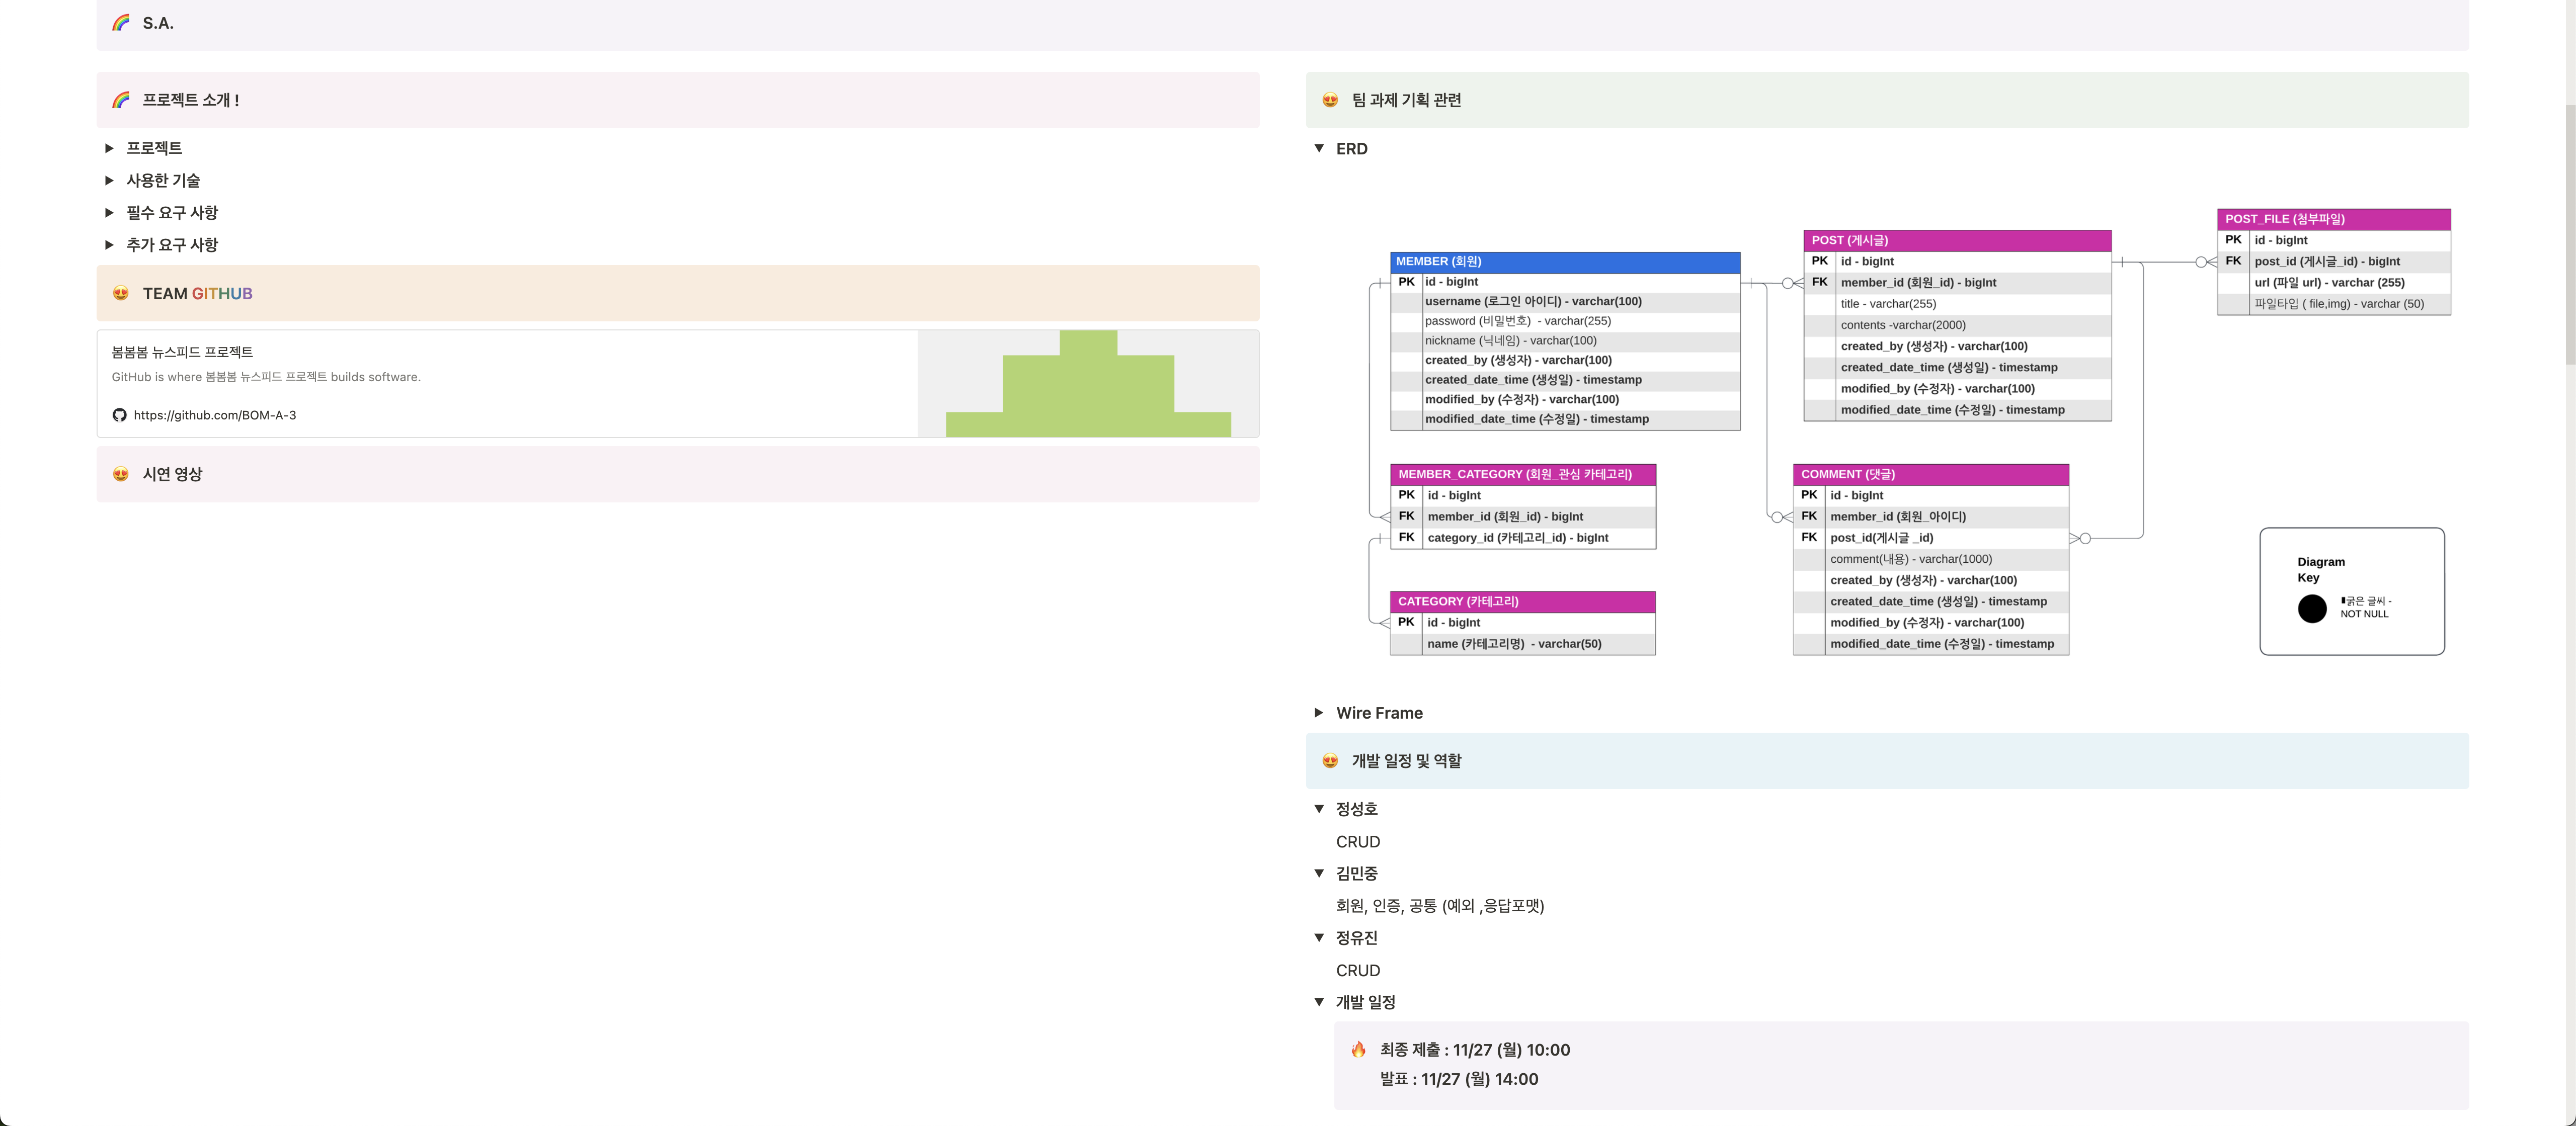Click heart-eyes emoji beside 시연 영상
The width and height of the screenshot is (2576, 1126).
121,474
